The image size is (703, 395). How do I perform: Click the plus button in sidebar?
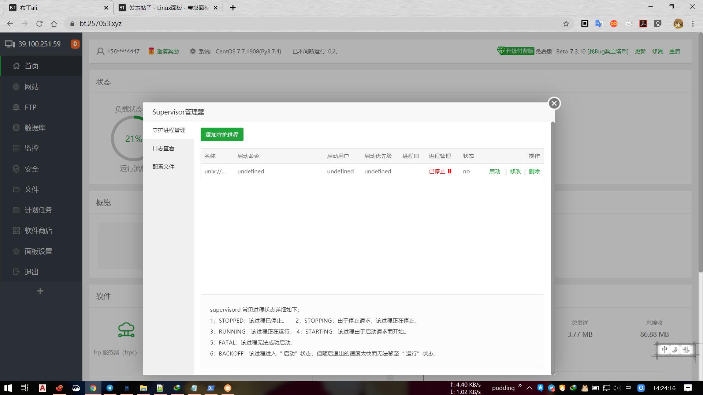pyautogui.click(x=40, y=291)
